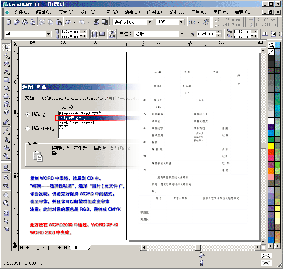
Task: Select the 粘贴(P) radio button
Action: coord(27,114)
